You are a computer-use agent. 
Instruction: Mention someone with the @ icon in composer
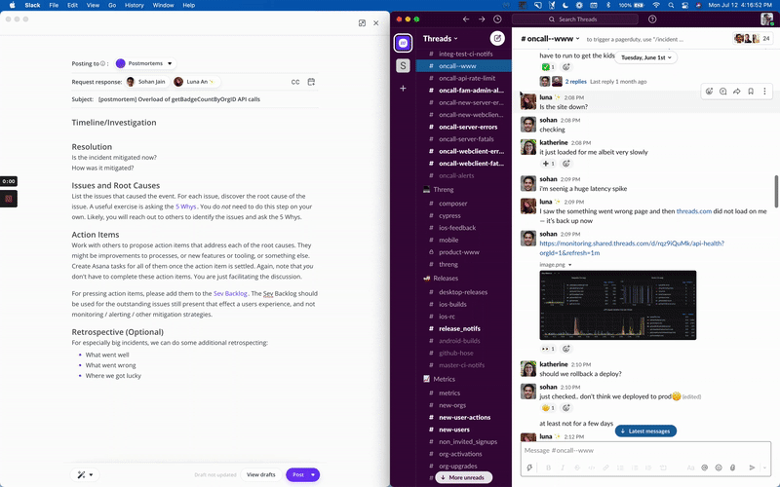704,468
